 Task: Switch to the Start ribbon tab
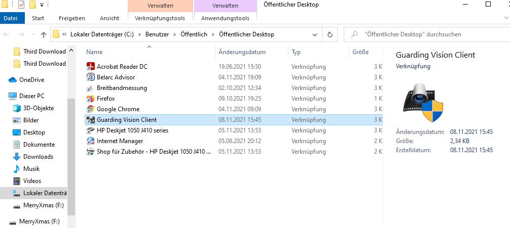click(x=38, y=18)
